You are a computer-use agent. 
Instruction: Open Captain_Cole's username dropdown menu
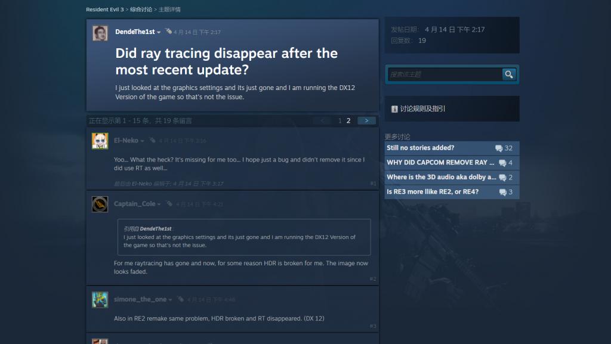[x=159, y=204]
